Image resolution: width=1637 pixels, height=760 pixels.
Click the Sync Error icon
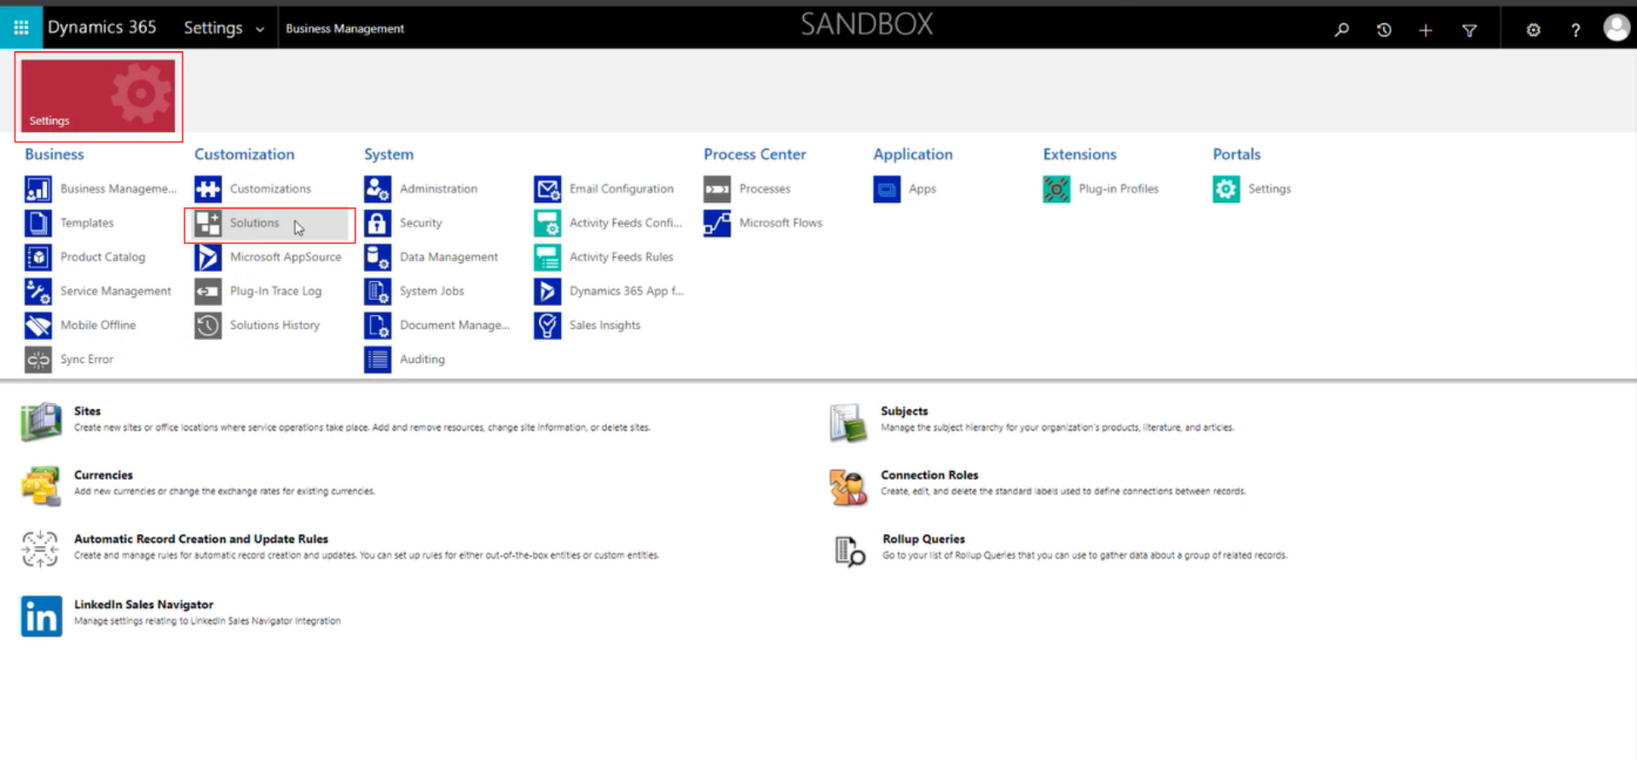point(38,360)
